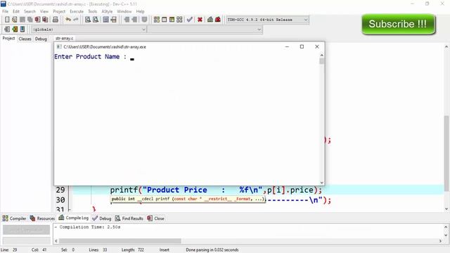Click the Redo toolbar icon

[76, 20]
